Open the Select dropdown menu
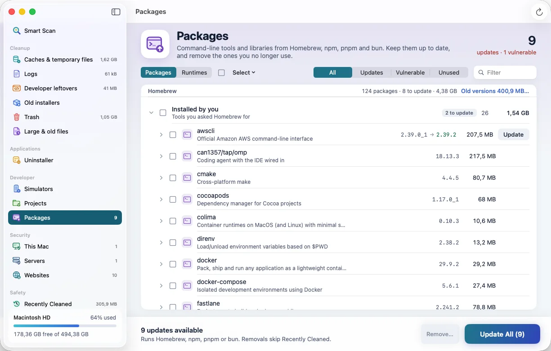Screen dimensions: 551x351 pos(244,72)
